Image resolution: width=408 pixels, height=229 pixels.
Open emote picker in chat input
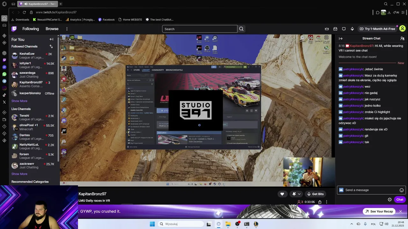(402, 190)
